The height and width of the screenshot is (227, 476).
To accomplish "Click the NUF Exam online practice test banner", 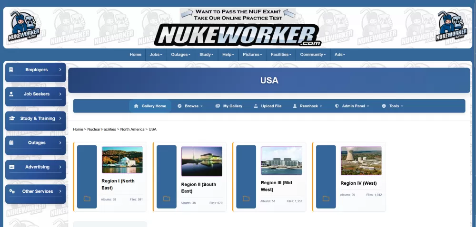I will pos(238,15).
